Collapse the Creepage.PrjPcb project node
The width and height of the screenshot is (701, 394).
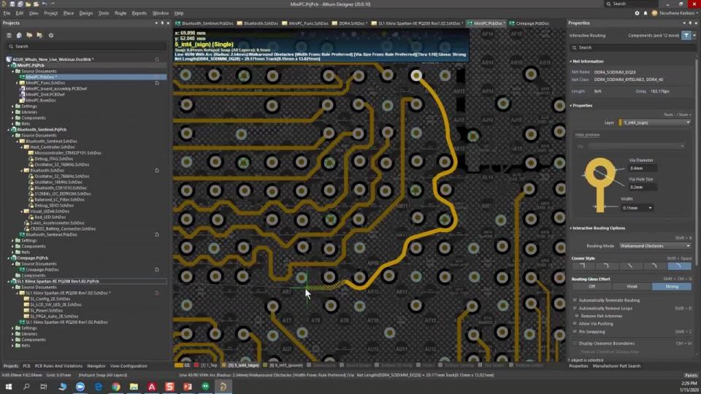point(9,258)
